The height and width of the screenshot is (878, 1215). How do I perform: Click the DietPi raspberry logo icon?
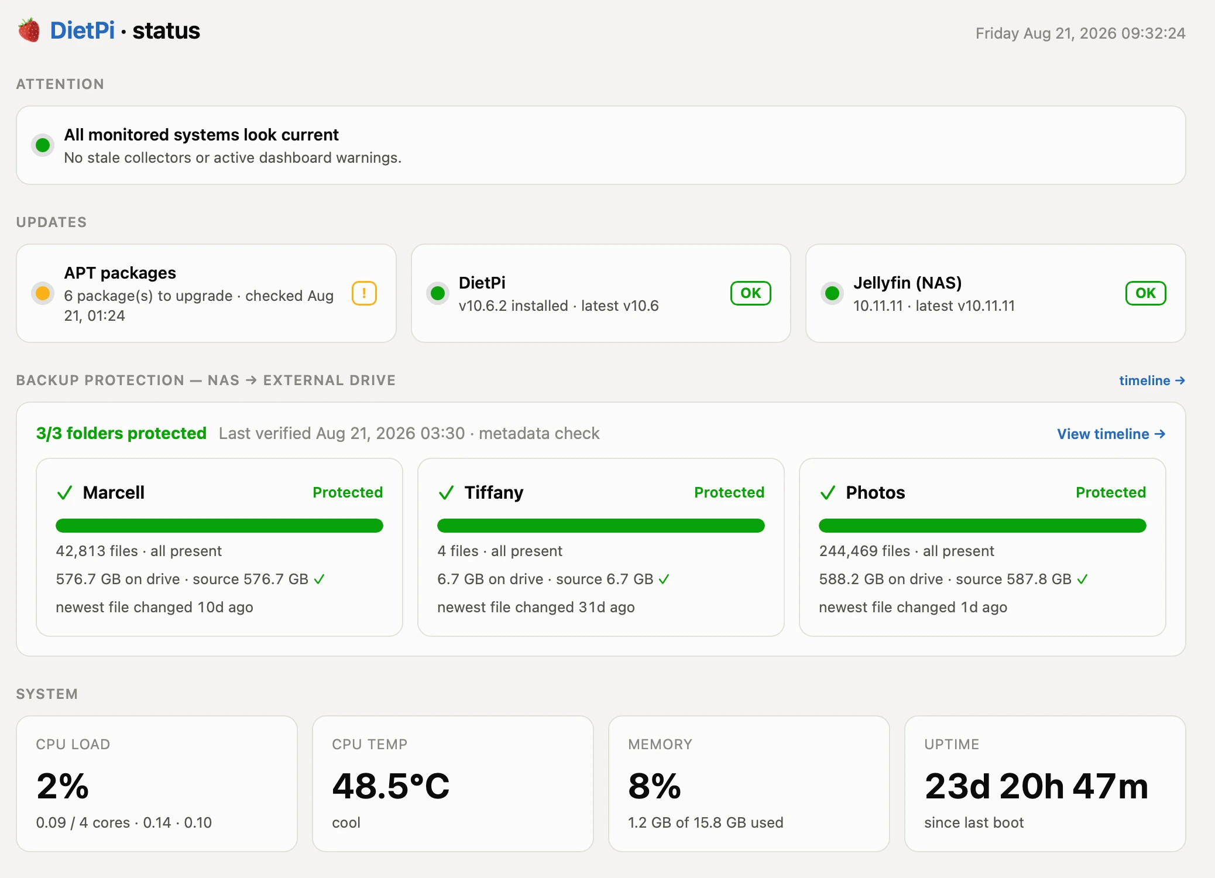29,30
